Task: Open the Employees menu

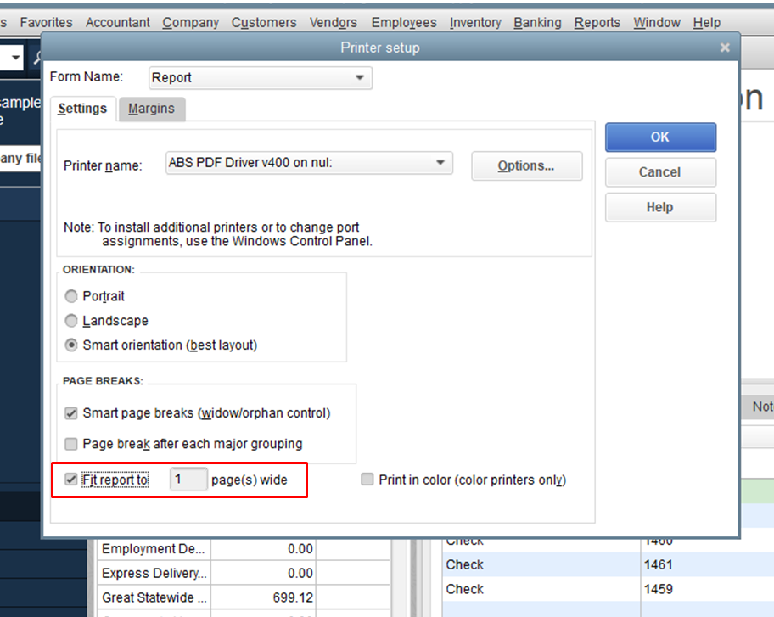Action: click(x=404, y=22)
